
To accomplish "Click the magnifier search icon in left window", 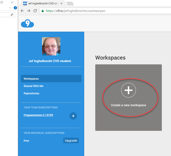I will 12,15.
